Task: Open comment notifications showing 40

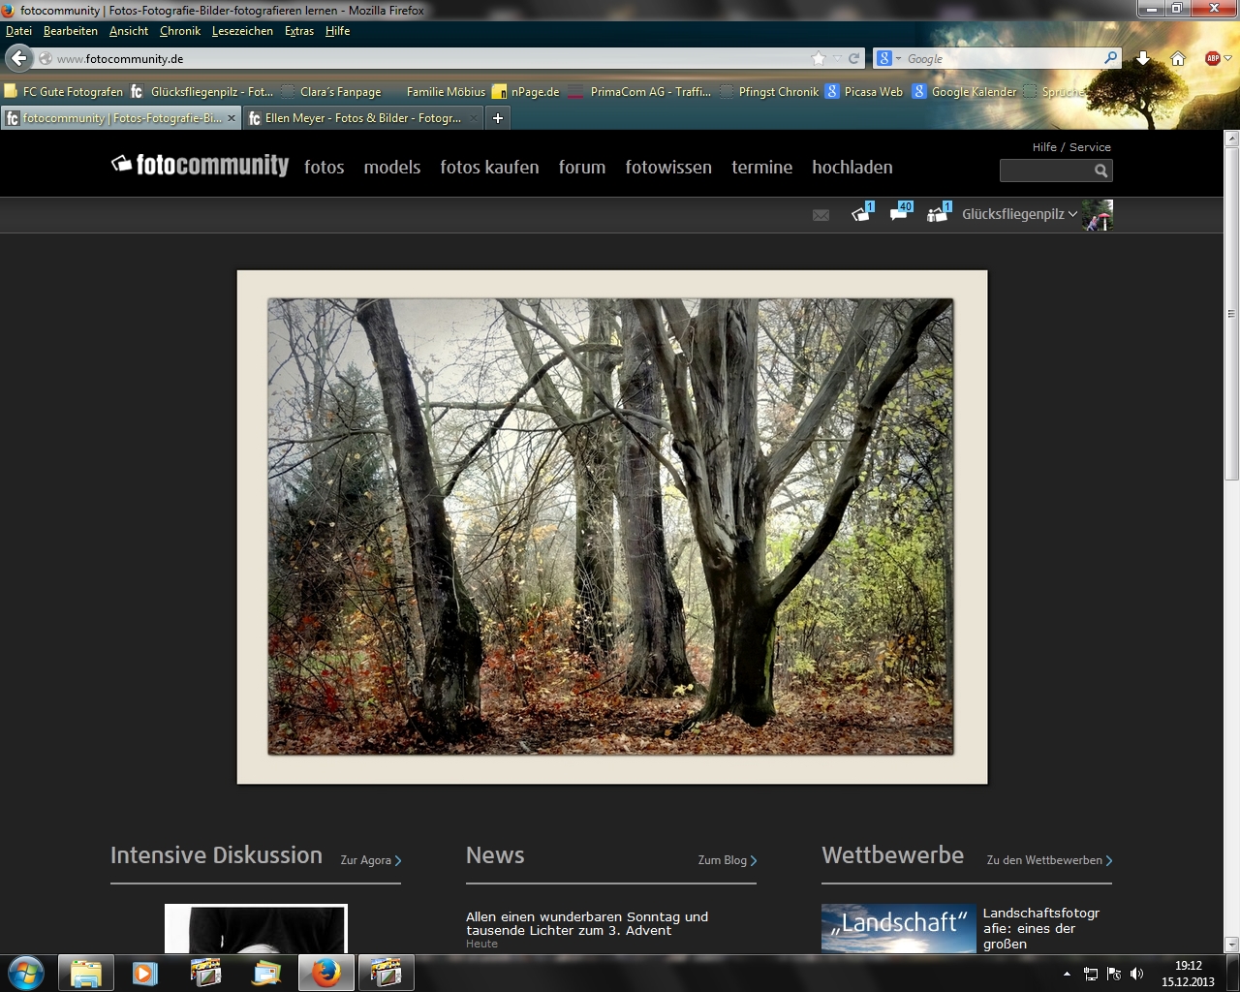Action: coord(899,214)
